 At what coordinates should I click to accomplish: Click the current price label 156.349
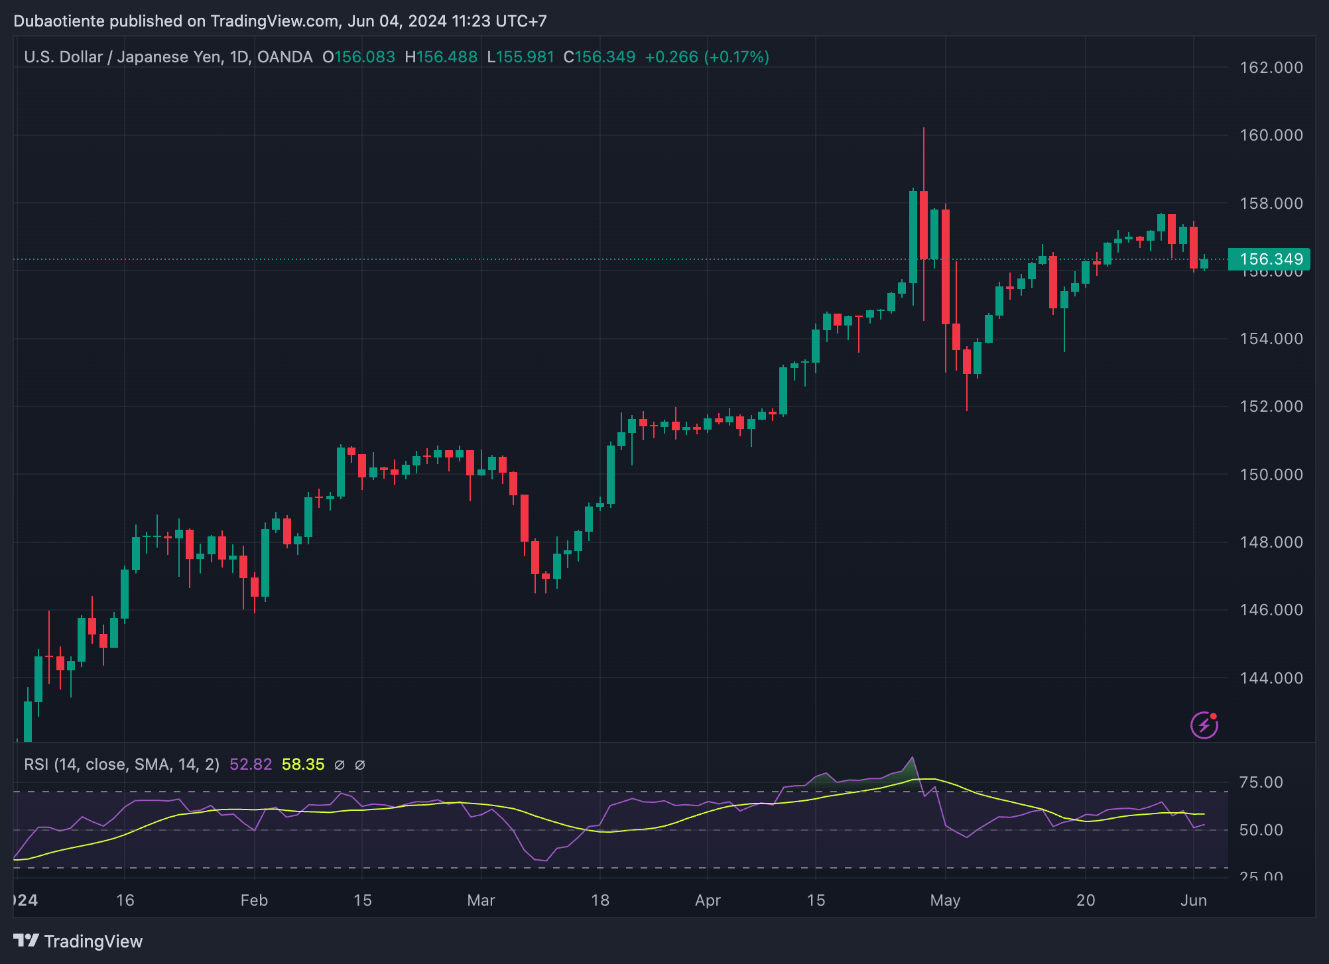[x=1269, y=259]
